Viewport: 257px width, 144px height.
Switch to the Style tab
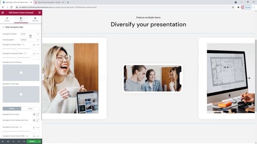coord(21,19)
